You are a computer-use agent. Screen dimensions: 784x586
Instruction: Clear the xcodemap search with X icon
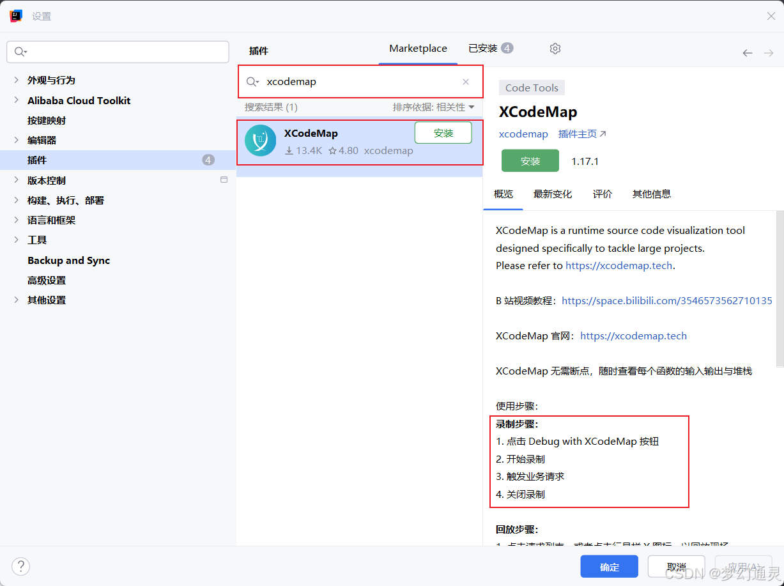466,82
